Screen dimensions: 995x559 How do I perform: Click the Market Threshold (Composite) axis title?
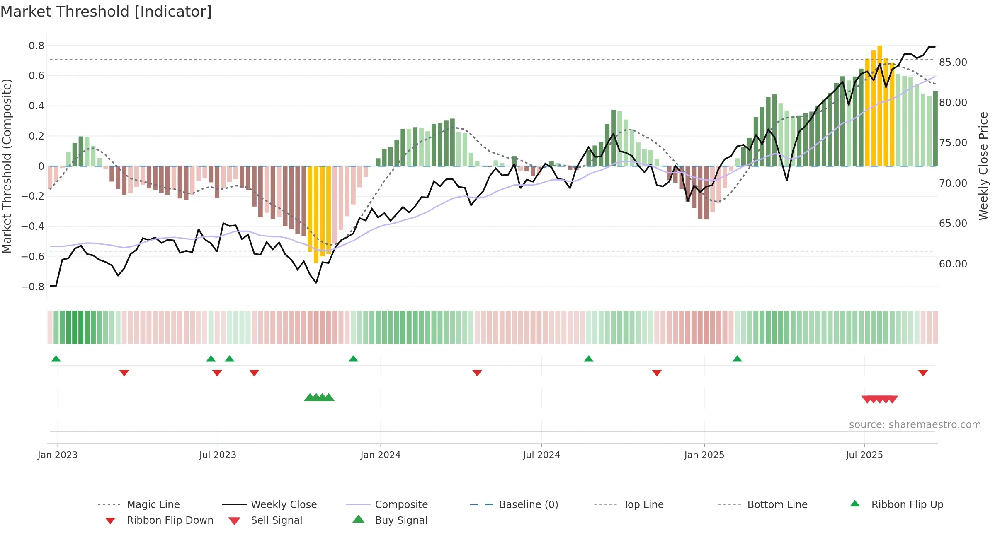(7, 166)
